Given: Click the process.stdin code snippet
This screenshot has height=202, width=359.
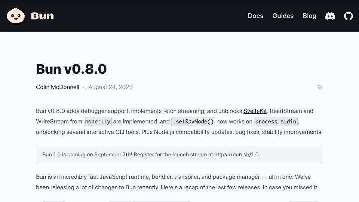Looking at the screenshot, I should pos(276,122).
